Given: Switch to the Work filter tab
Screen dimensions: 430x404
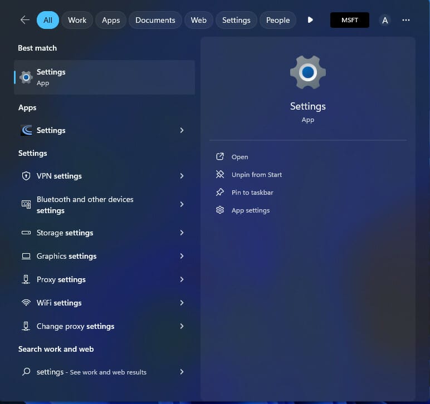Looking at the screenshot, I should tap(77, 20).
